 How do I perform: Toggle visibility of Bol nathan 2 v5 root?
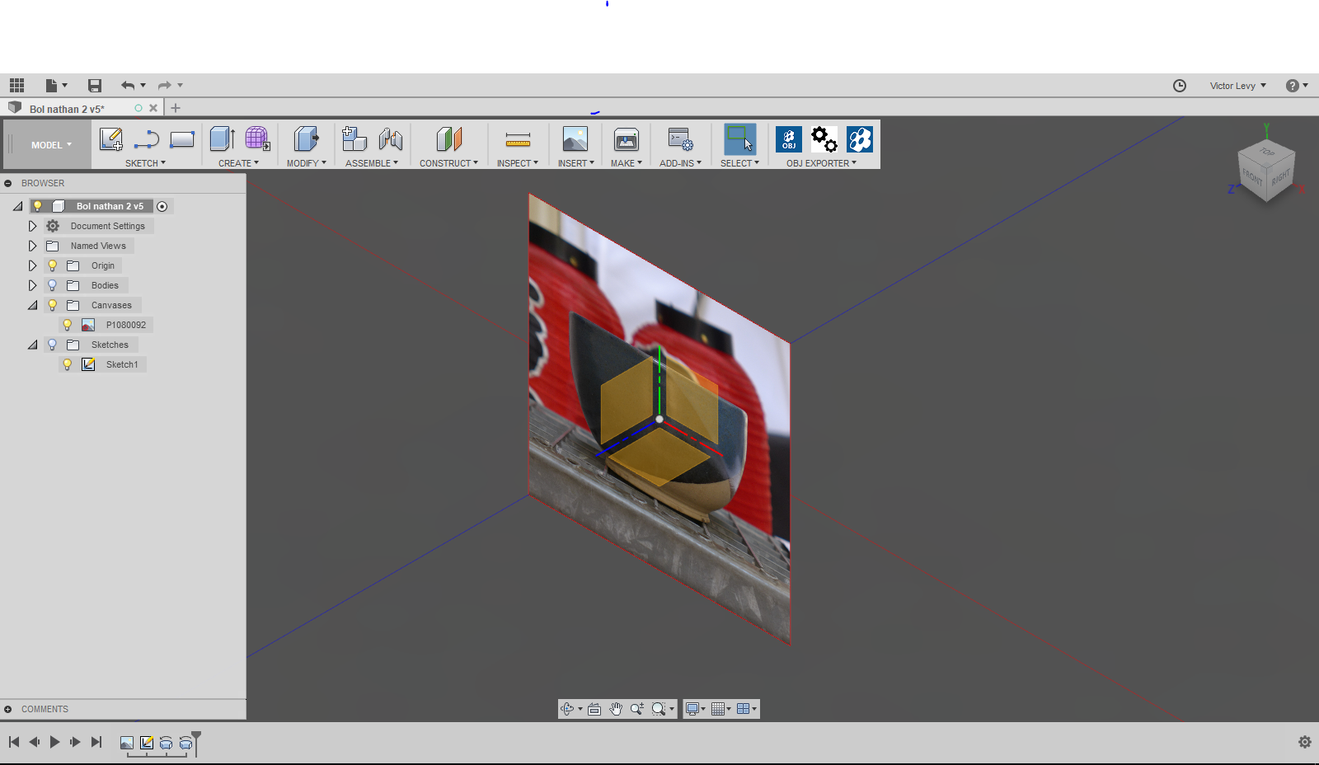pyautogui.click(x=38, y=206)
